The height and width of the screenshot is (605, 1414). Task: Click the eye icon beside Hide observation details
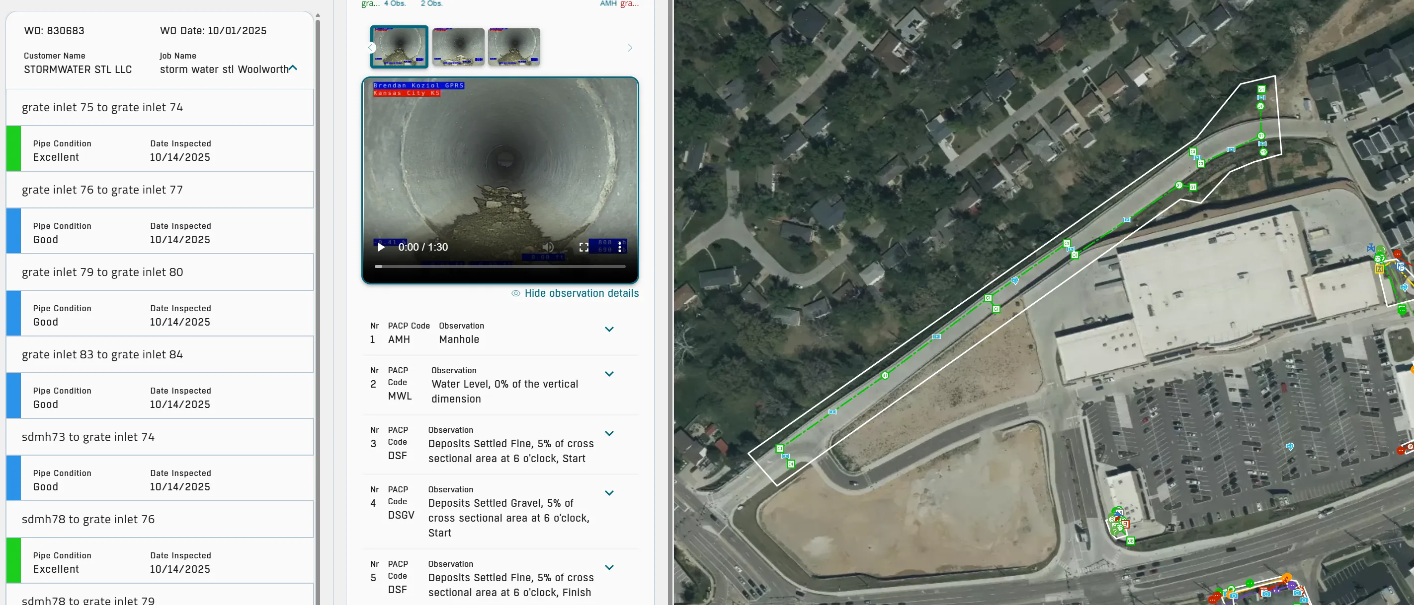click(x=515, y=293)
